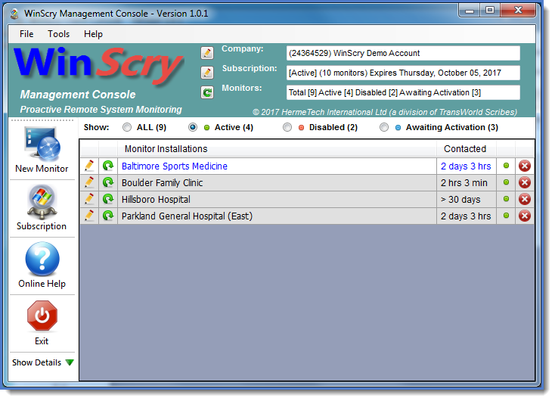Click the New Monitor icon
Image resolution: width=555 pixels, height=401 pixels.
pos(42,143)
